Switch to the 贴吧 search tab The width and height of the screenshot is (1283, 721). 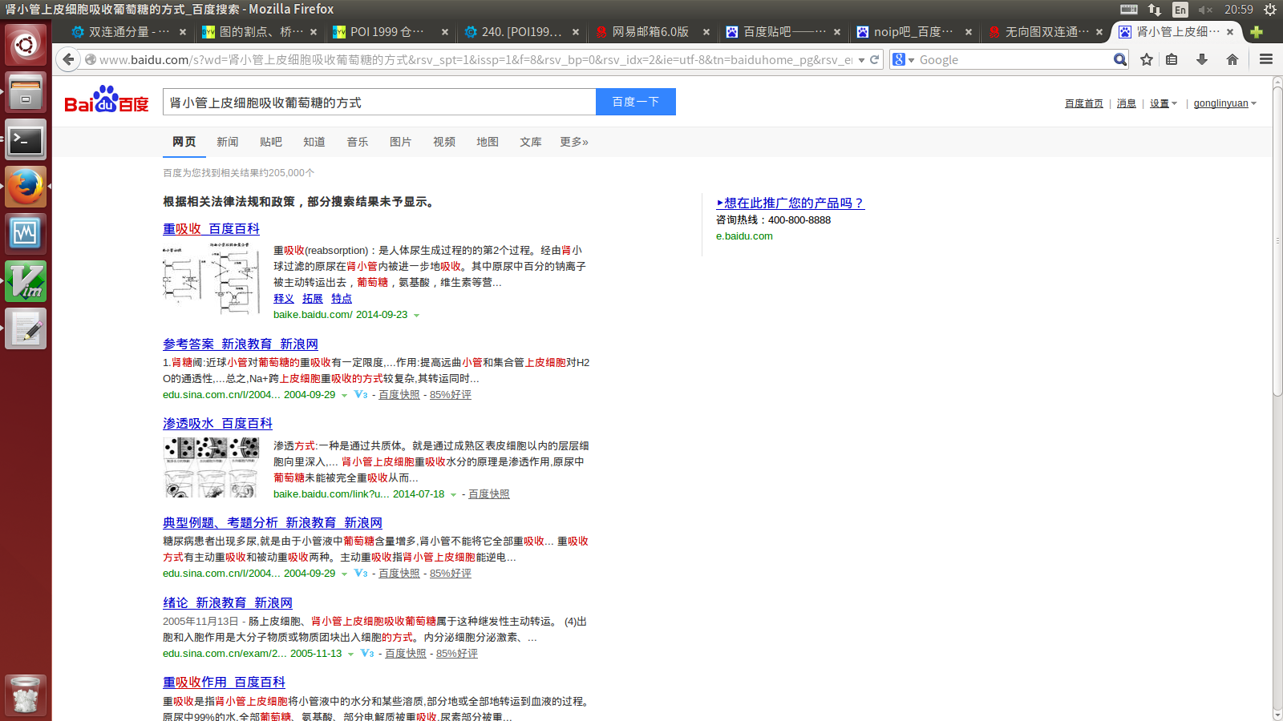coord(271,142)
